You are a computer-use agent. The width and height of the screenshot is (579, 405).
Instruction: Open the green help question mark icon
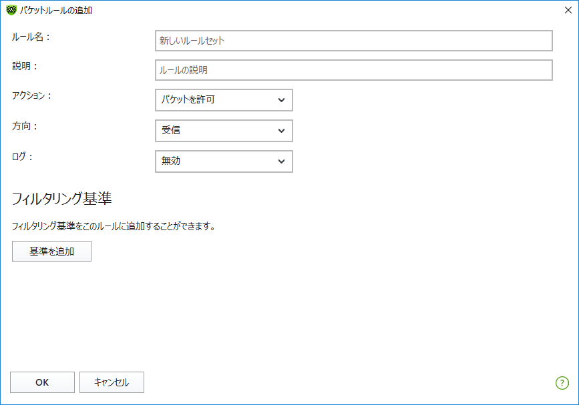click(562, 383)
